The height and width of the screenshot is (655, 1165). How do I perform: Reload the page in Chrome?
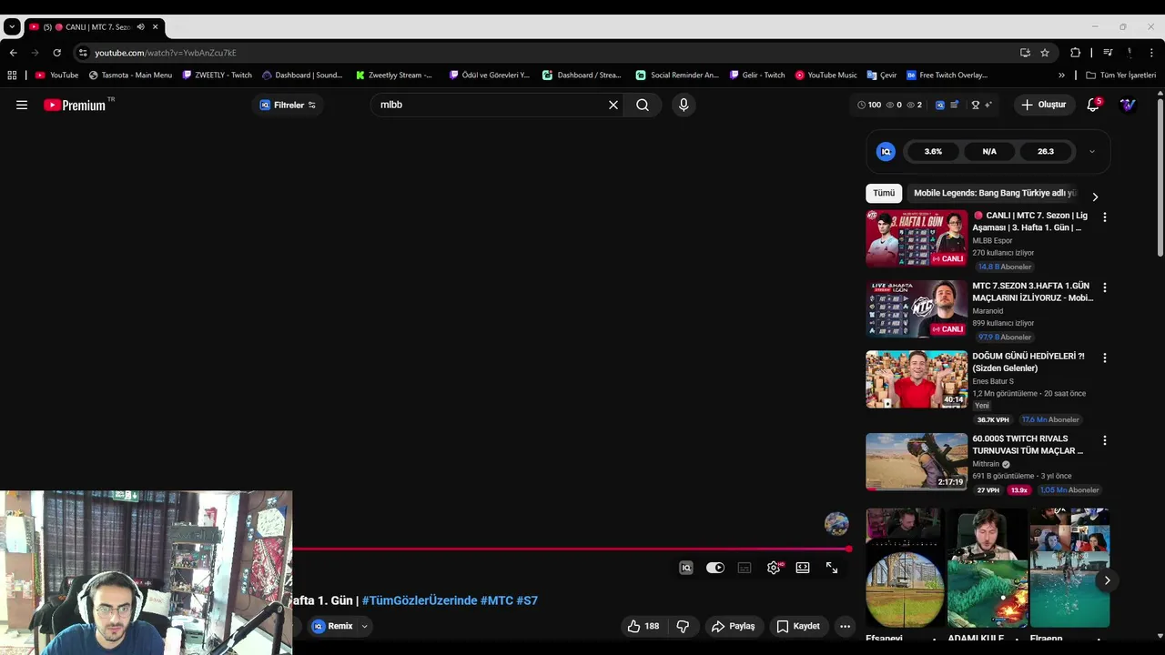point(56,53)
